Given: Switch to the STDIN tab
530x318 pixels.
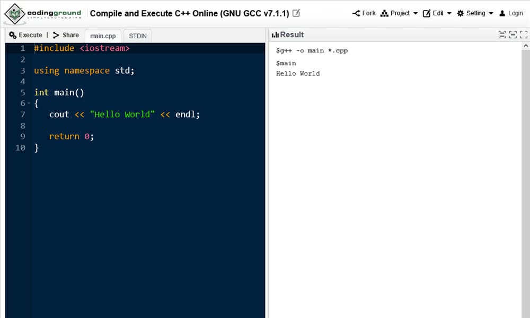Looking at the screenshot, I should [137, 36].
